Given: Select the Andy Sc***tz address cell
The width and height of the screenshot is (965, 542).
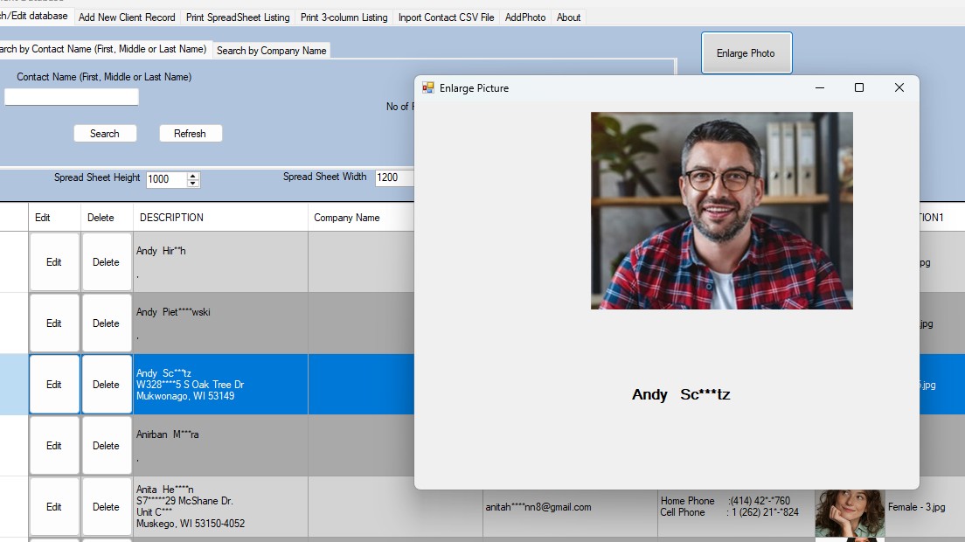Looking at the screenshot, I should tap(220, 384).
